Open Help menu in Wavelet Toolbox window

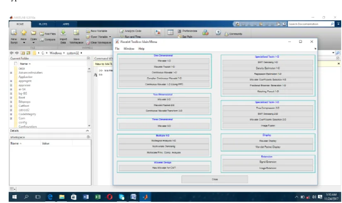141,49
